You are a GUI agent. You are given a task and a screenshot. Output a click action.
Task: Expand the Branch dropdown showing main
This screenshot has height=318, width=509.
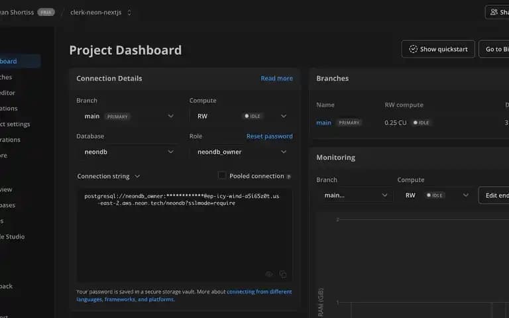pyautogui.click(x=128, y=116)
